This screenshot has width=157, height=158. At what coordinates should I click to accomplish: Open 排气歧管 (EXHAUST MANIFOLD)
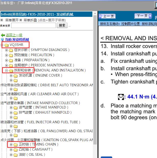(x=45, y=112)
